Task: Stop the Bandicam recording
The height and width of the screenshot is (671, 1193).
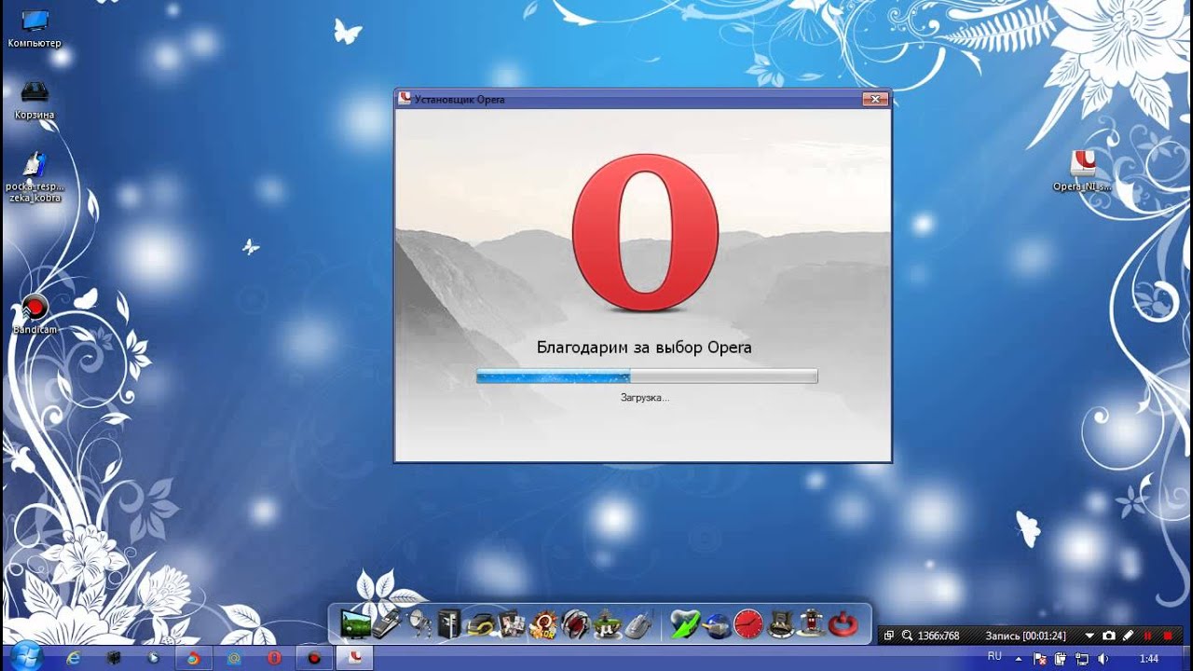Action: click(1168, 636)
